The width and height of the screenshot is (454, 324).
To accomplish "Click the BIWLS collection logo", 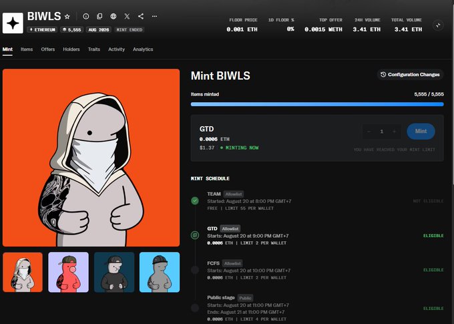I will [x=13, y=23].
